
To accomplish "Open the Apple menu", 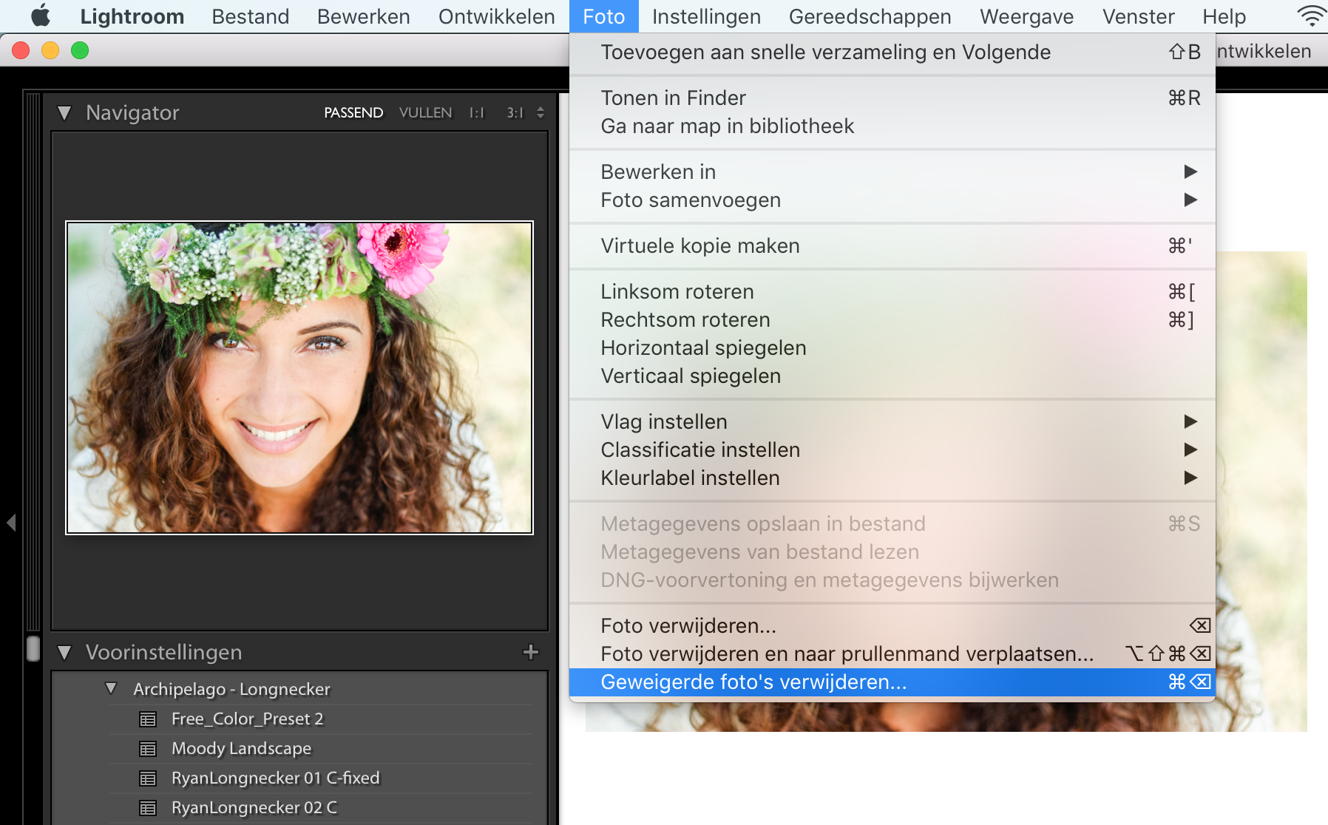I will coord(41,16).
